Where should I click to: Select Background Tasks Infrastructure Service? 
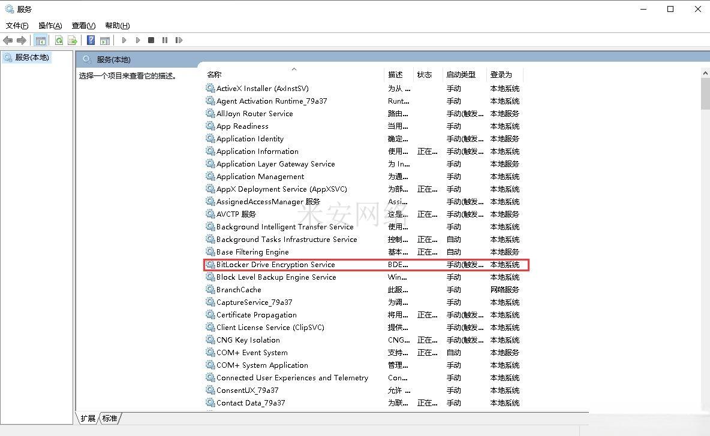[287, 239]
